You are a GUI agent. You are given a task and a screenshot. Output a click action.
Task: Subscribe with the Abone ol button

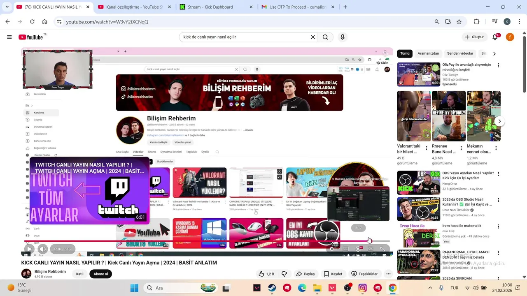(100, 274)
